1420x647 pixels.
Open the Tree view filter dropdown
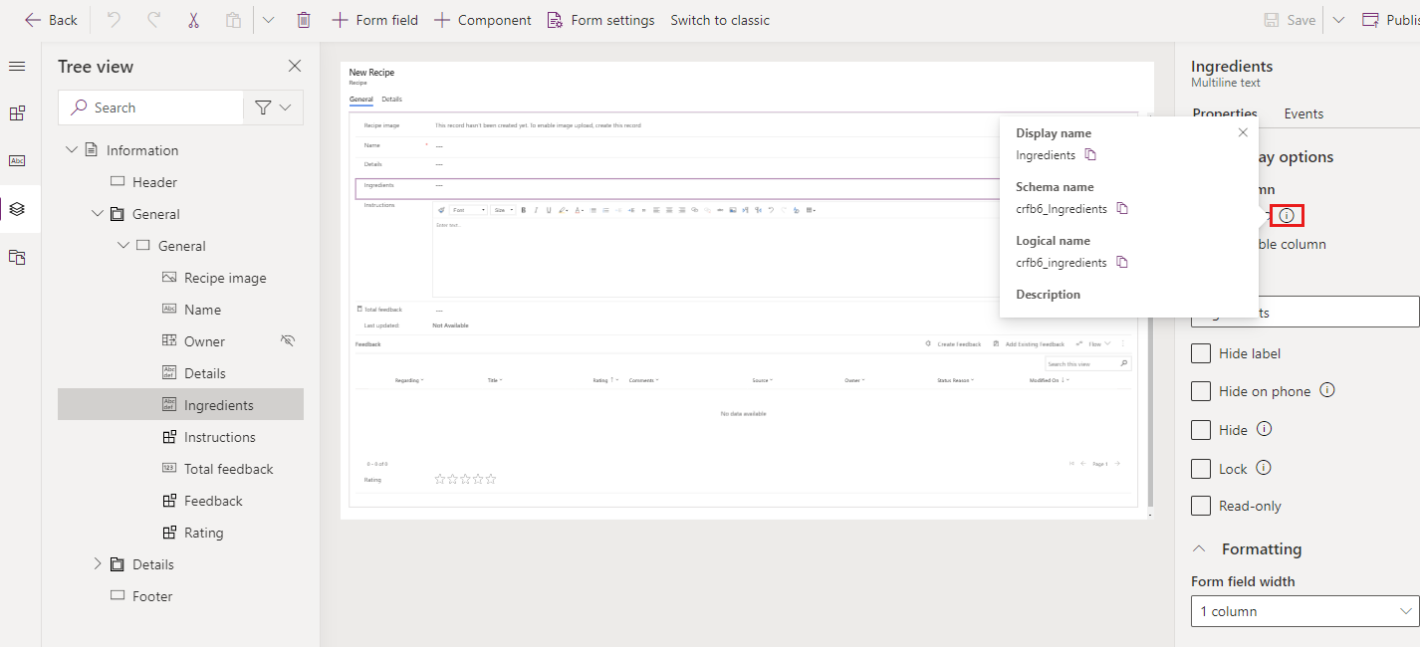[274, 108]
